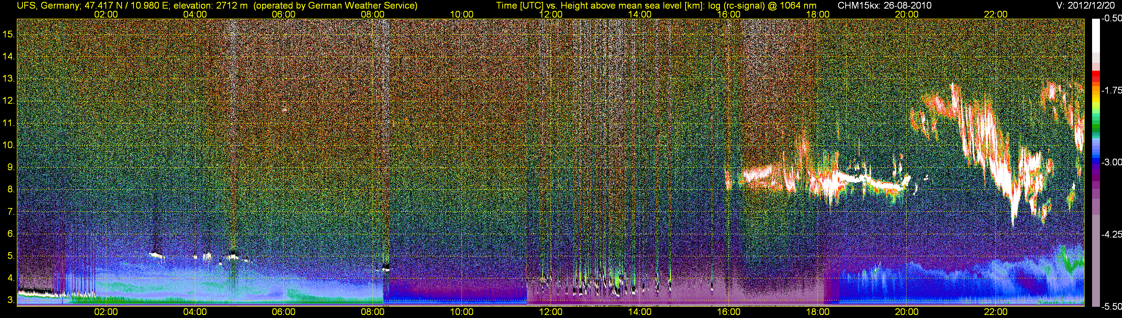Click 08:00 on the top time axis
This screenshot has height=318, width=1122.
click(373, 14)
